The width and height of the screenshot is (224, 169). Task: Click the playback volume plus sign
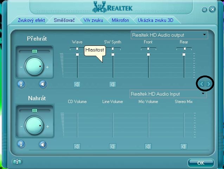47,67
